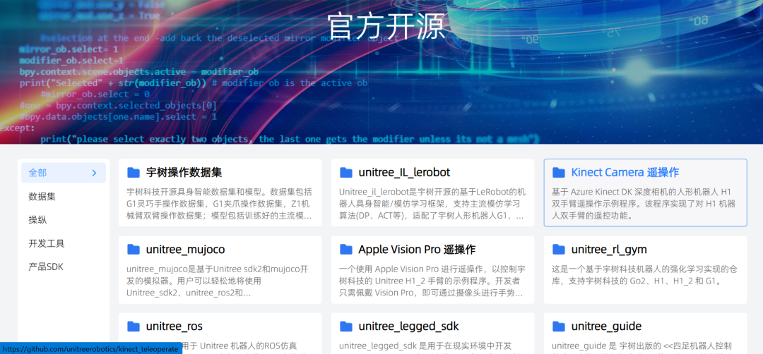
Task: Open the Apple Vision Pro 遥操作 title
Action: point(417,250)
